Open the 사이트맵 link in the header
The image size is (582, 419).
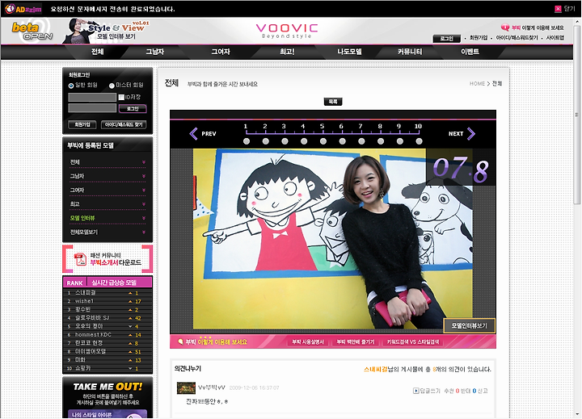click(555, 38)
